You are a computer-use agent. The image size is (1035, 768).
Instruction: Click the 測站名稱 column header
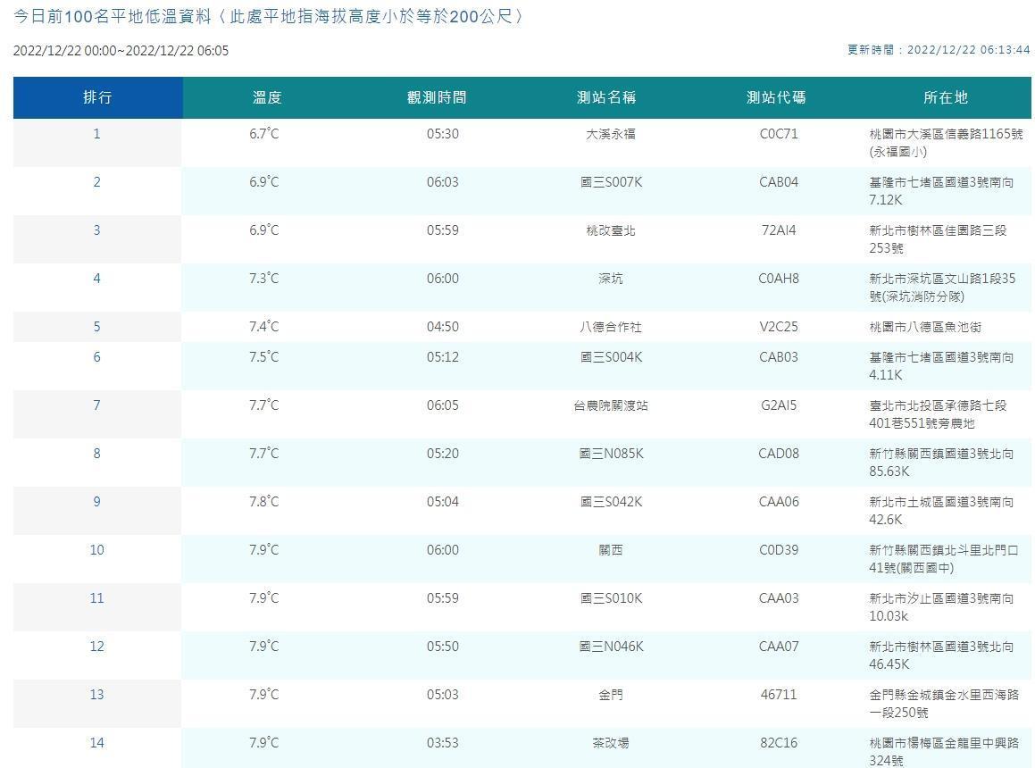(x=606, y=97)
